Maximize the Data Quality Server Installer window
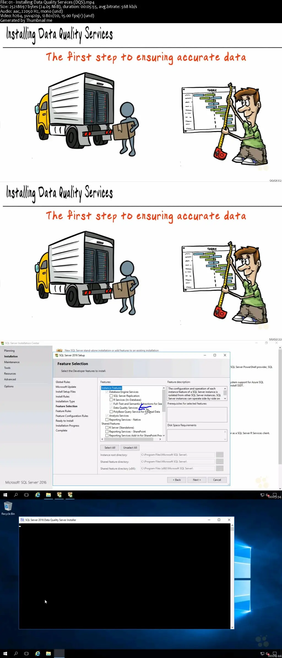Screen dimensions: 282x658 coord(219,520)
